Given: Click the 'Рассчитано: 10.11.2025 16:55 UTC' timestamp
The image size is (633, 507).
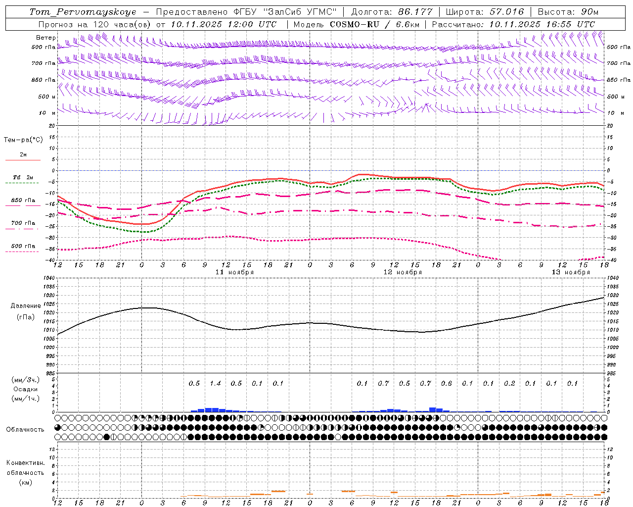Looking at the screenshot, I should pyautogui.click(x=513, y=24).
